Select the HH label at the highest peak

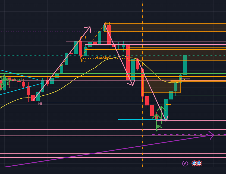tap(107, 24)
